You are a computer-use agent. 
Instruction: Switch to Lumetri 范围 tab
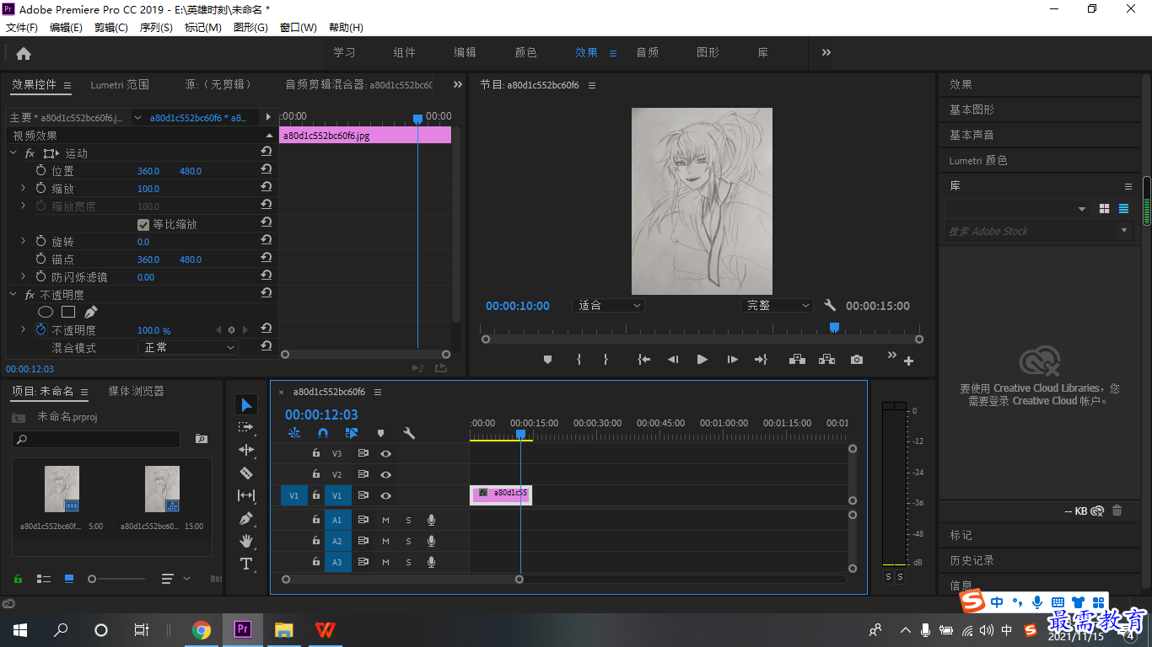click(x=120, y=85)
